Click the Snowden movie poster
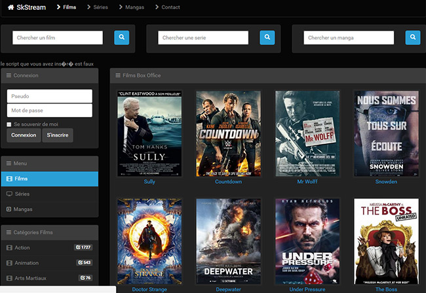Viewport: 426px width, 293px height. (x=386, y=133)
